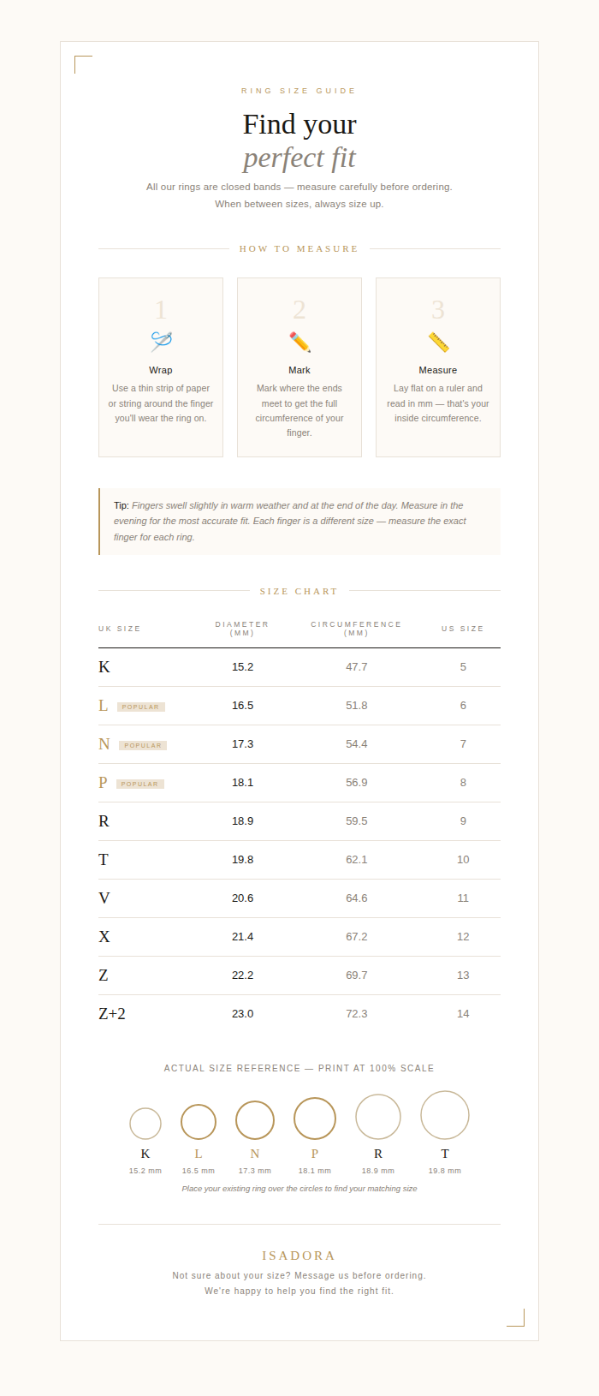Click the Circumference (mm) column header
The width and height of the screenshot is (599, 1396).
click(356, 629)
